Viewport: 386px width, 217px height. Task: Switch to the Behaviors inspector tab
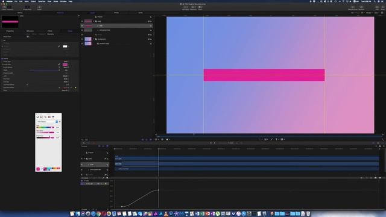[30, 31]
